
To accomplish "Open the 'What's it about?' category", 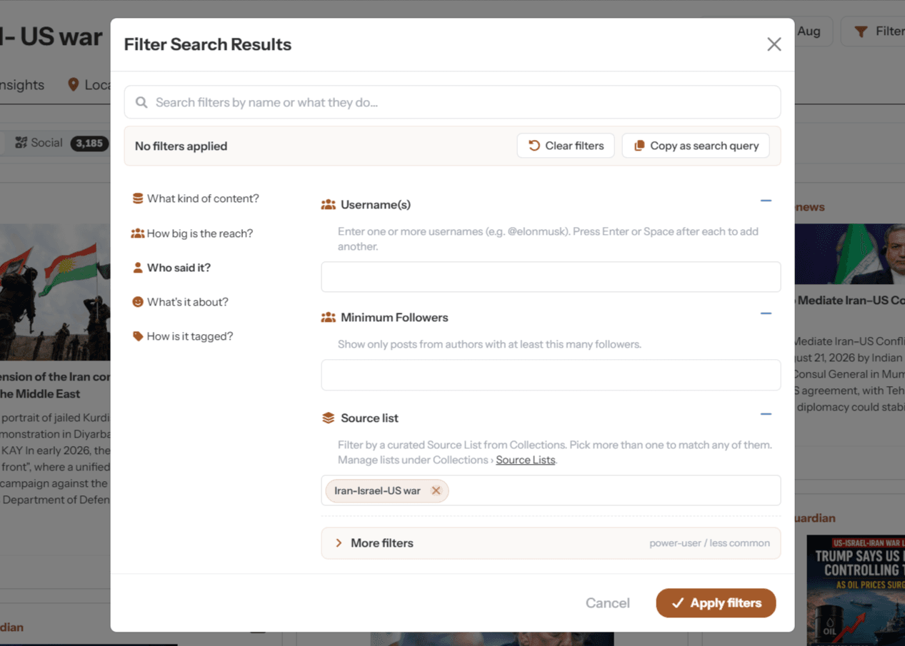I will [180, 302].
